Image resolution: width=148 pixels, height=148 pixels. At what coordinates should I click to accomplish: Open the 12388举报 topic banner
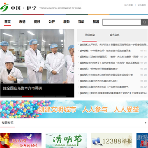point(112,141)
